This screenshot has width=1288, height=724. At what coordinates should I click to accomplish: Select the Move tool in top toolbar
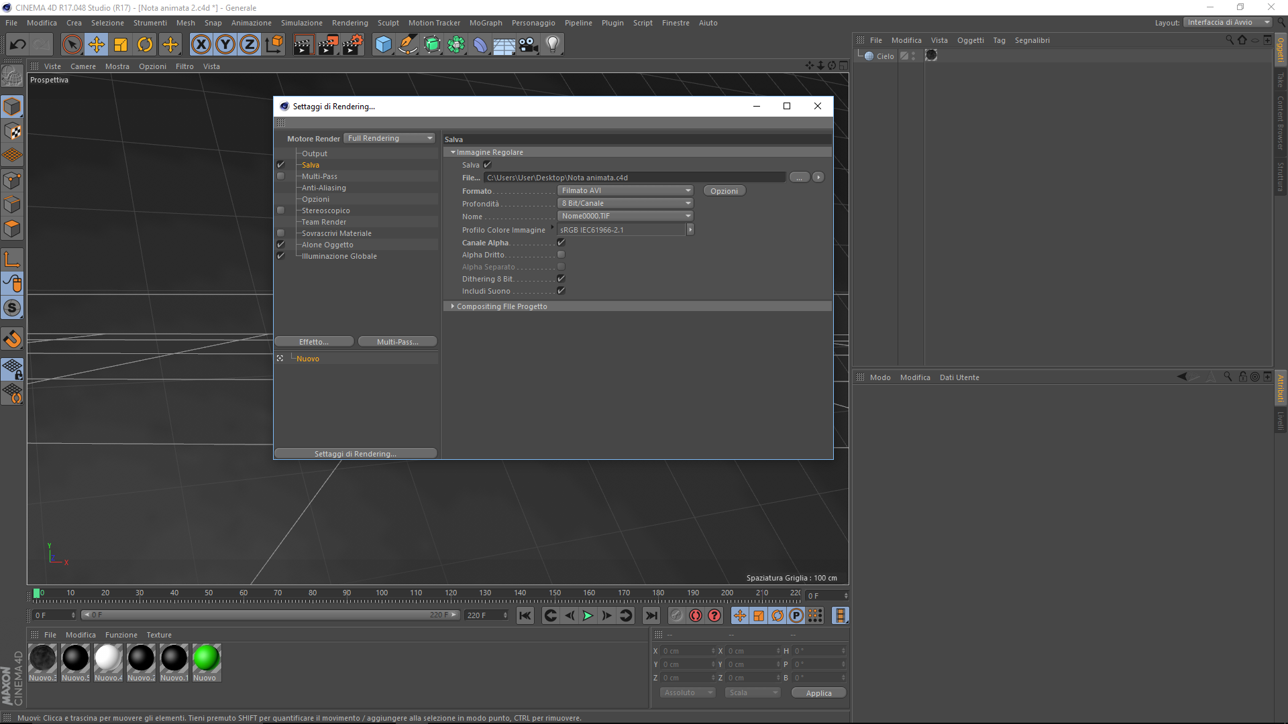click(97, 45)
